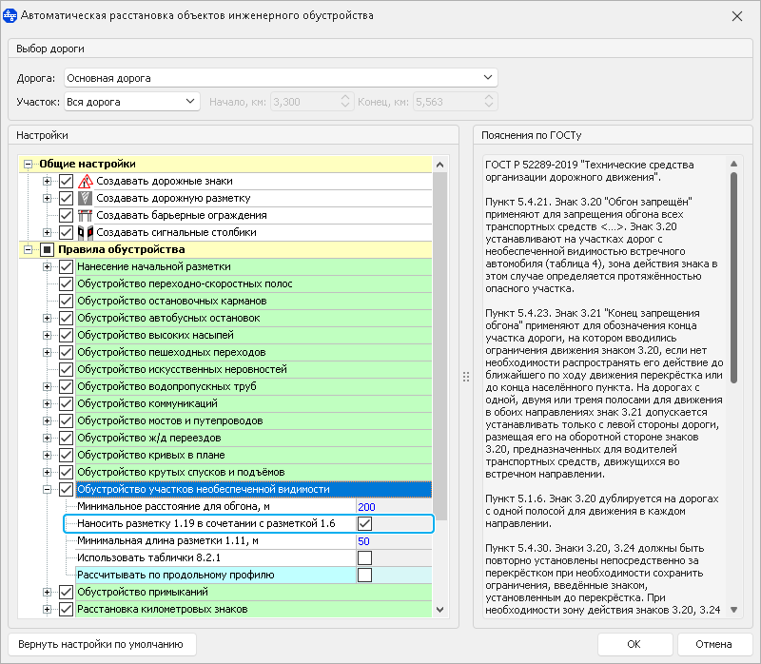Click the barrier fence icon
This screenshot has height=664, width=761.
tap(86, 215)
